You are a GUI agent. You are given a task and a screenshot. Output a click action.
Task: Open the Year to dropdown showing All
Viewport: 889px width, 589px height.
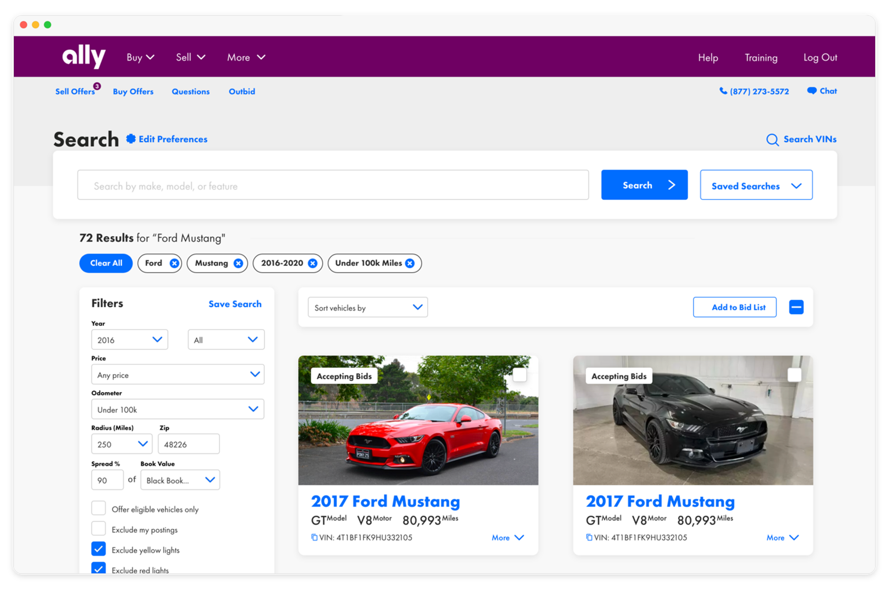click(x=226, y=340)
